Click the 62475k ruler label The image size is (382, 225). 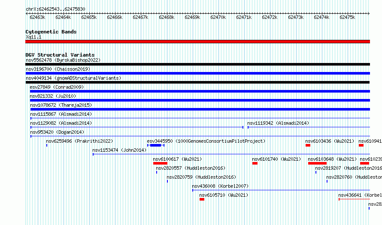pyautogui.click(x=347, y=17)
